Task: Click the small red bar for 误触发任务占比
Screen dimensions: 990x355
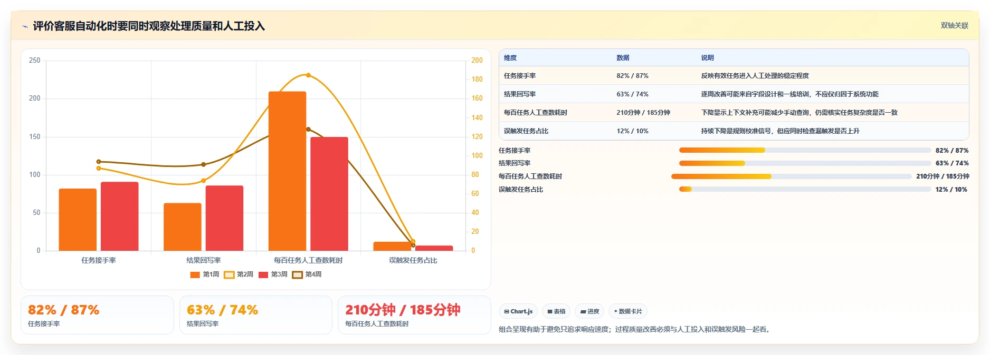Action: pos(434,248)
